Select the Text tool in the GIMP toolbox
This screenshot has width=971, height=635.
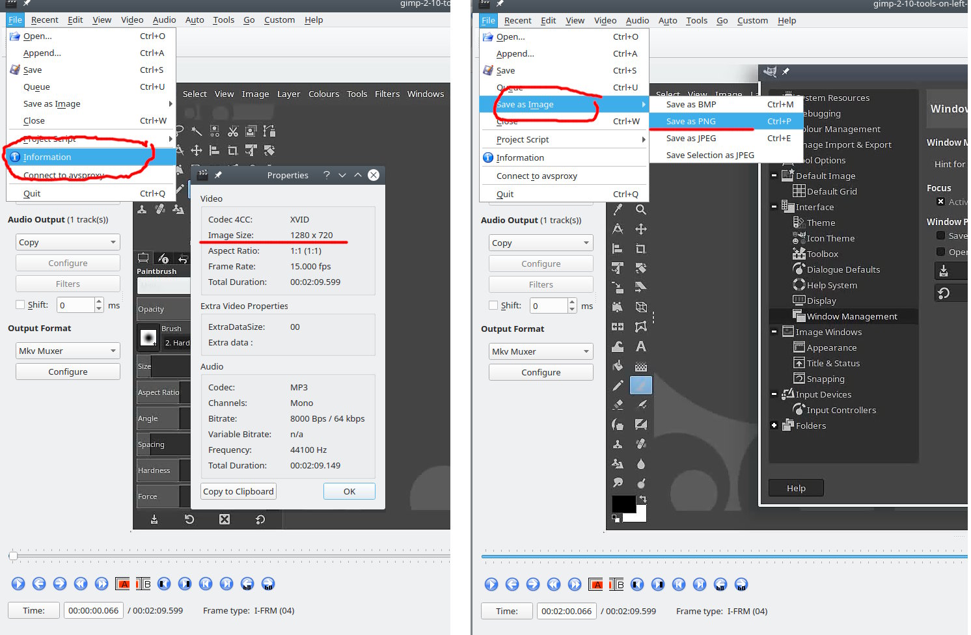(641, 346)
